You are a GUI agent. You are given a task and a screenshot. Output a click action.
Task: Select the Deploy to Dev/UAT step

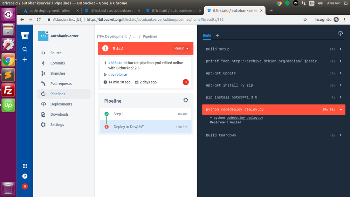point(146,127)
